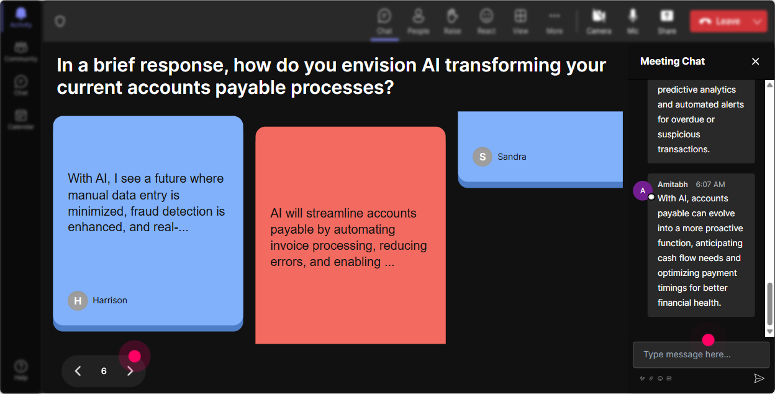Click Amitabh's chat message text
This screenshot has height=394, width=775.
click(700, 250)
